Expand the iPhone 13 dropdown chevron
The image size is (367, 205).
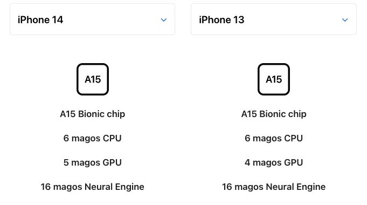click(x=345, y=20)
